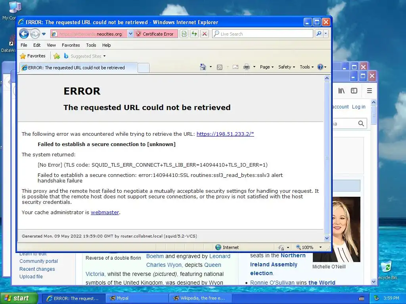Open the Recycle Bin desktop icon
This screenshot has width=406, height=304.
387,270
